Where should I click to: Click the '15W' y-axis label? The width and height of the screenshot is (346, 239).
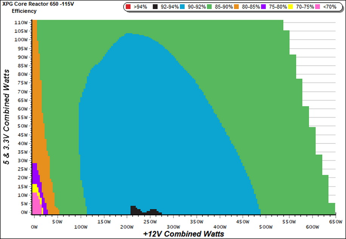[23, 187]
